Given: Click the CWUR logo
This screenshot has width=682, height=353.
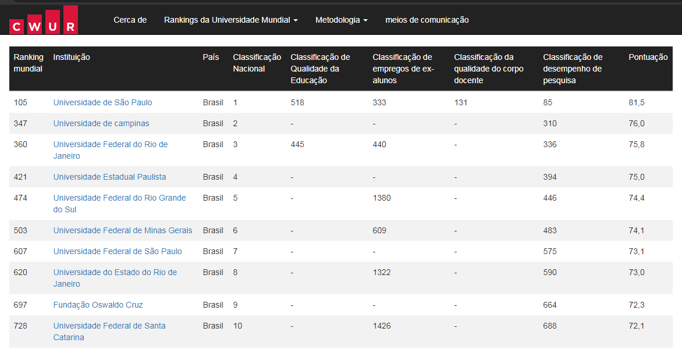Looking at the screenshot, I should click(44, 20).
